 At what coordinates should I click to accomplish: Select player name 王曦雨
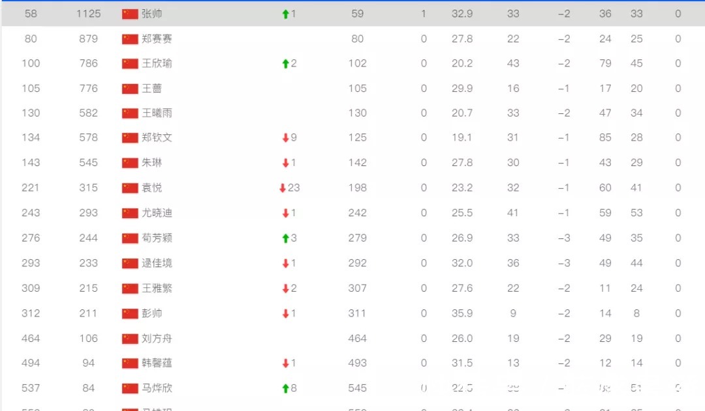pos(157,113)
